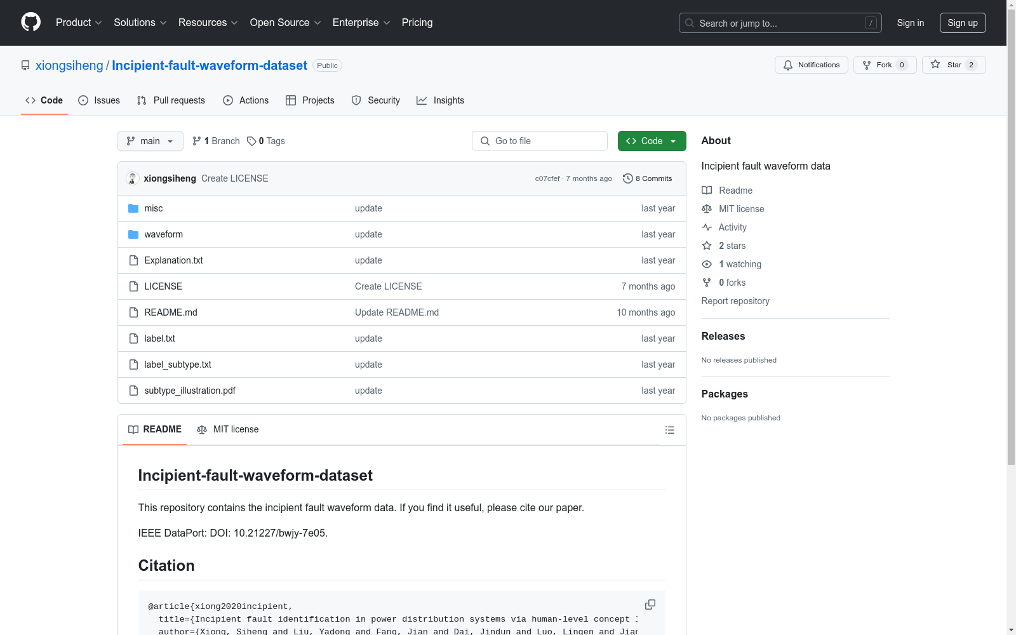The image size is (1016, 635).
Task: Fork the repository
Action: (x=885, y=65)
